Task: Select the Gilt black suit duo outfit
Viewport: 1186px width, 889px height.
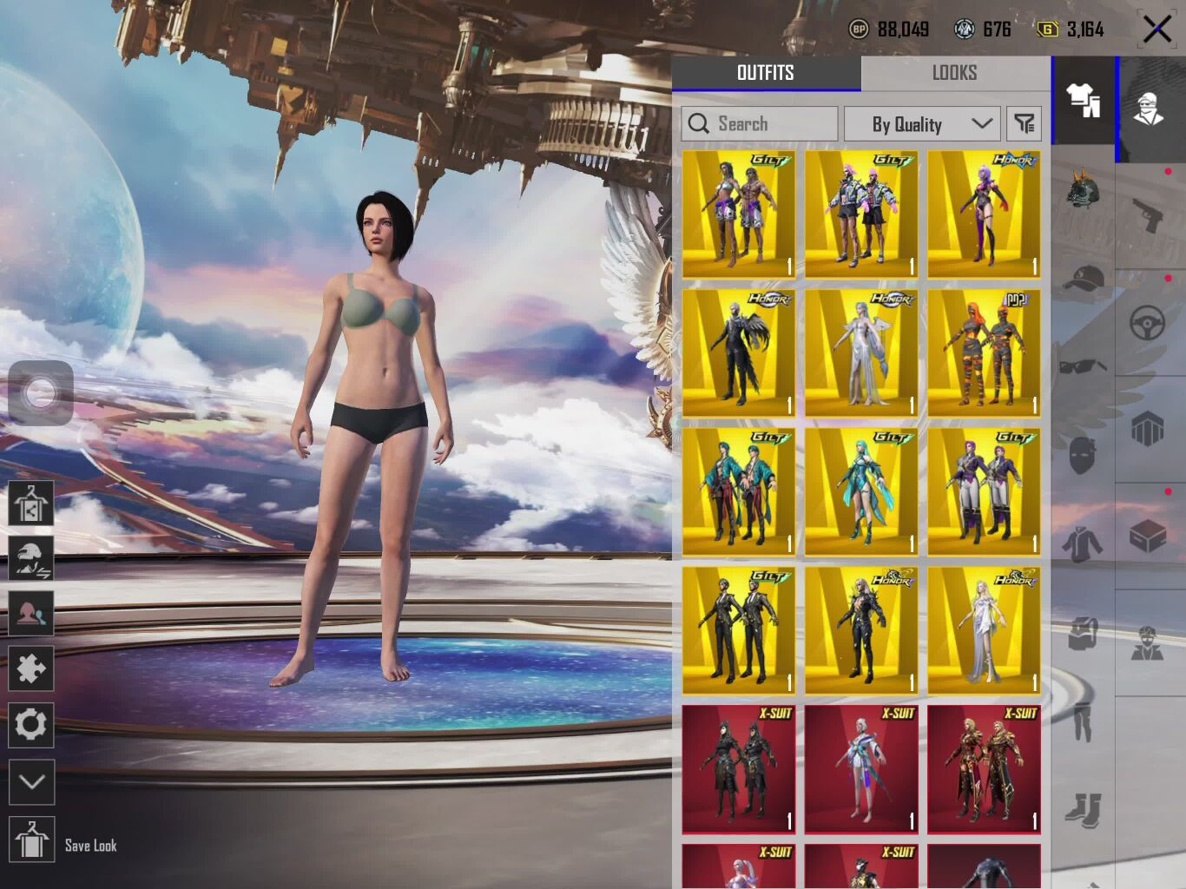Action: (x=739, y=631)
